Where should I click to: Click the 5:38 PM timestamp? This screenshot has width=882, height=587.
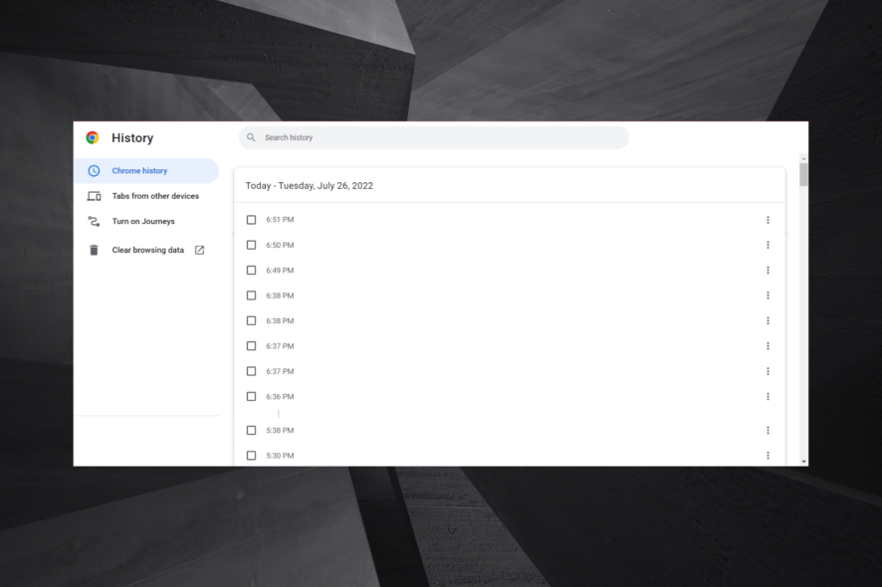(280, 430)
